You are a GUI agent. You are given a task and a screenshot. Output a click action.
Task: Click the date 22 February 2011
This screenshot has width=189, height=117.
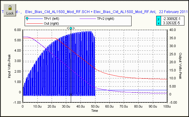point(173,12)
